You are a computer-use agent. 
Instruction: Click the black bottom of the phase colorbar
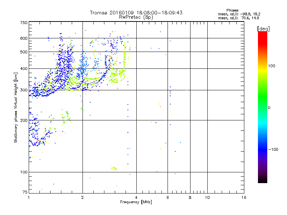click(263, 180)
